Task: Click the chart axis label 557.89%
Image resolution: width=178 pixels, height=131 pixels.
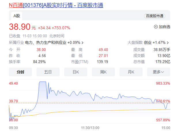Action: 163,120
